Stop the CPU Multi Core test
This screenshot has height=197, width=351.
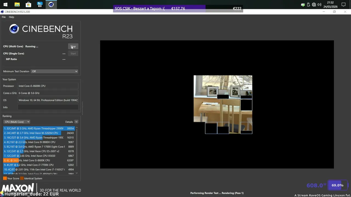click(73, 47)
